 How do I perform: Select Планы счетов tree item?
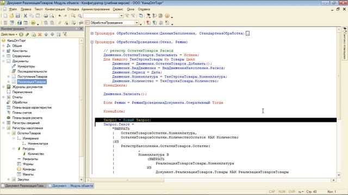click(22, 113)
